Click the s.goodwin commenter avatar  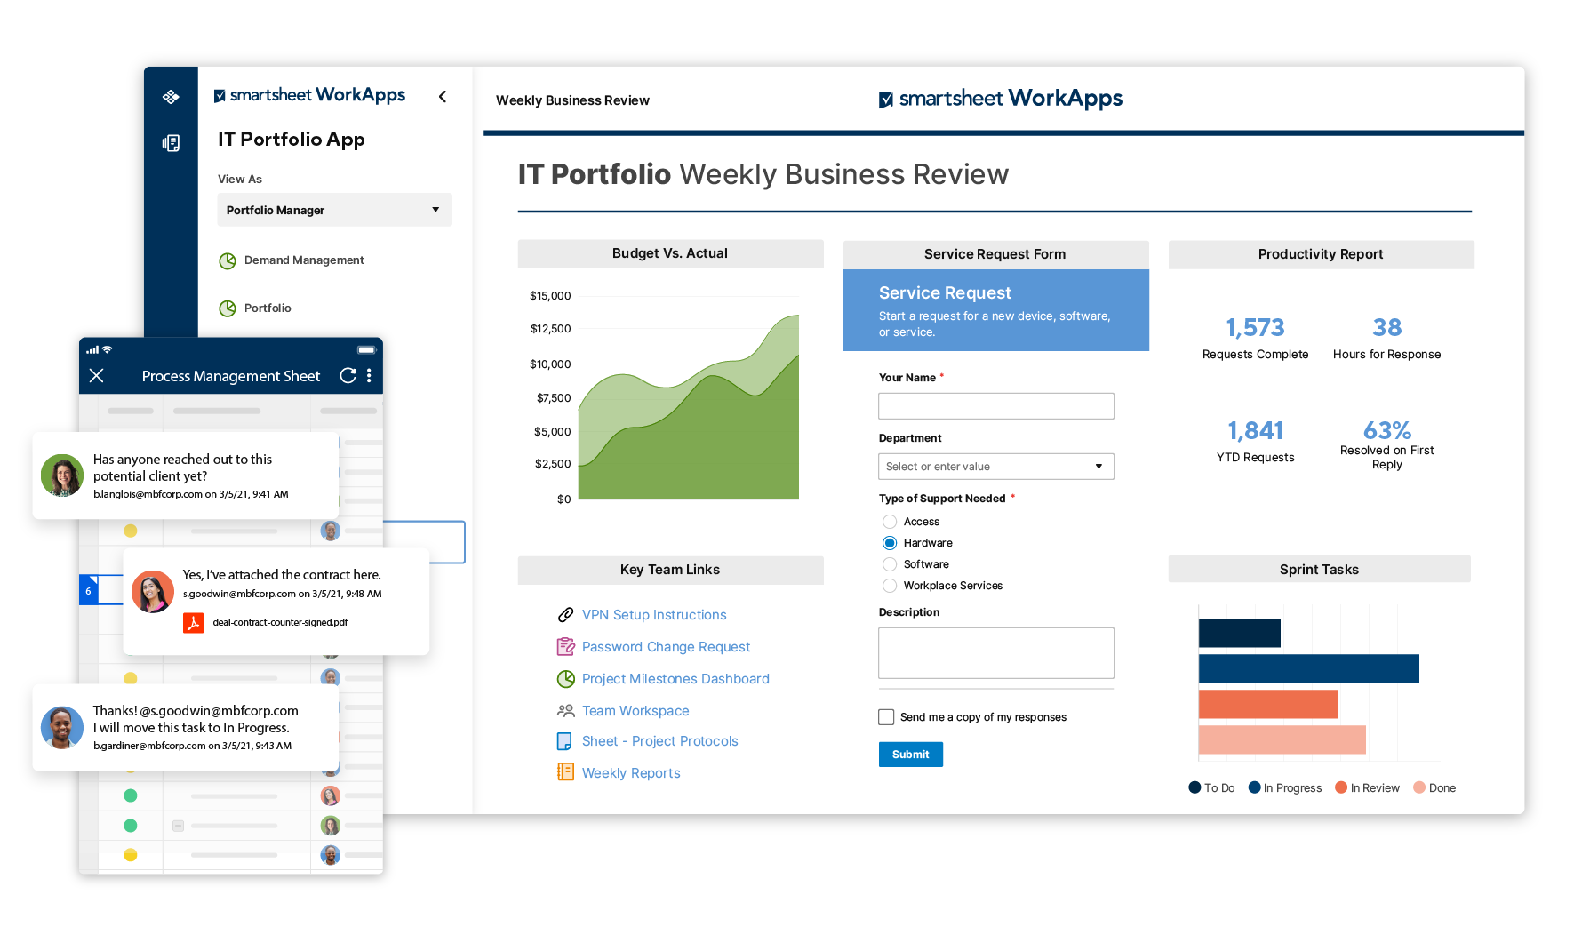pyautogui.click(x=153, y=592)
